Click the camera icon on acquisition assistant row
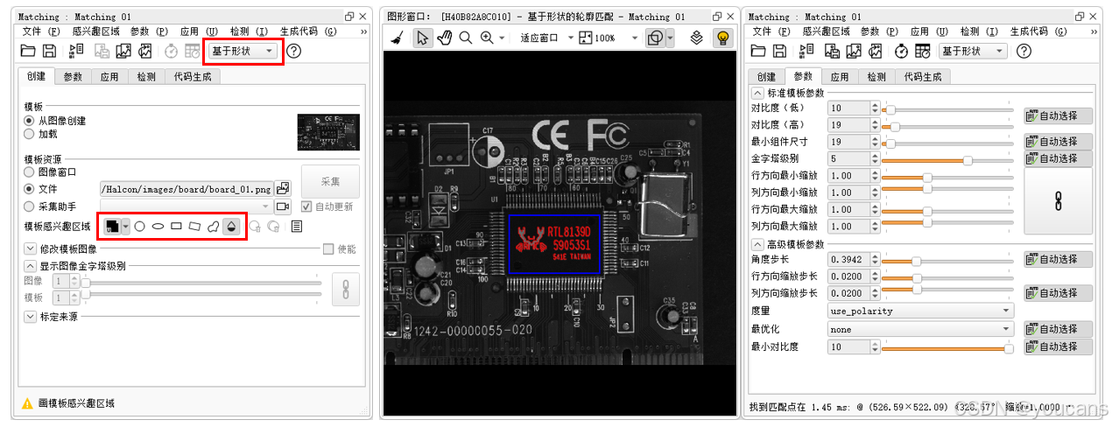Screen dimensions: 1112x427 coord(282,206)
